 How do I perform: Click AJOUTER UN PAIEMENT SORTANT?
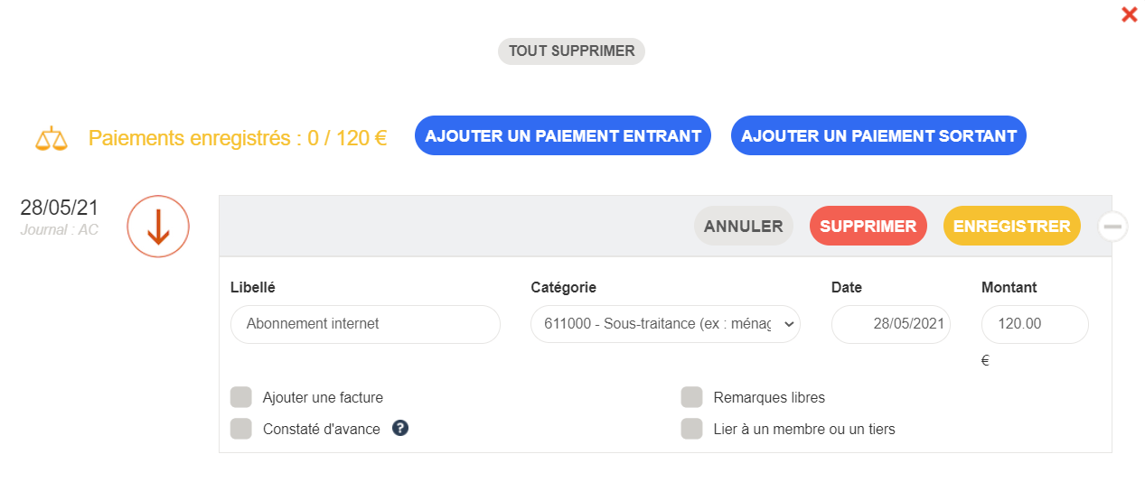(x=878, y=136)
